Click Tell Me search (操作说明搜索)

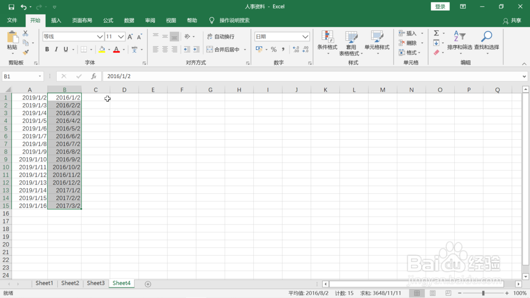pyautogui.click(x=234, y=21)
